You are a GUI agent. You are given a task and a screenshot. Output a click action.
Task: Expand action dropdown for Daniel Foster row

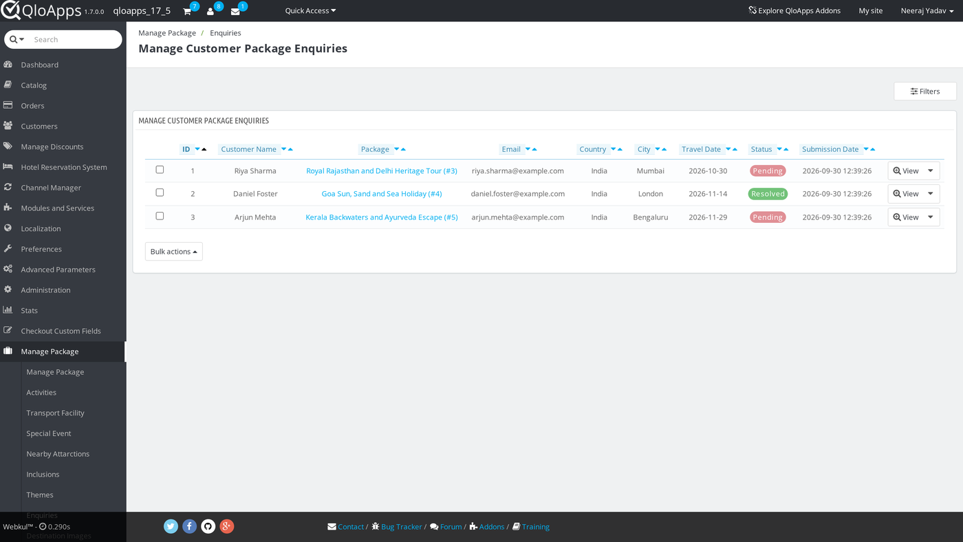click(x=931, y=194)
